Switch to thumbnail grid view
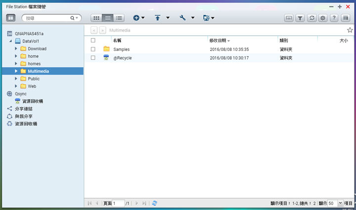Screen dimensions: 356x210 coord(96,18)
